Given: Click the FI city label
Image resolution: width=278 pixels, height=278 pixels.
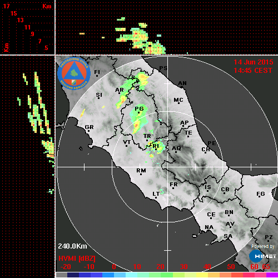Looking at the screenshot, I should pos(97,72).
